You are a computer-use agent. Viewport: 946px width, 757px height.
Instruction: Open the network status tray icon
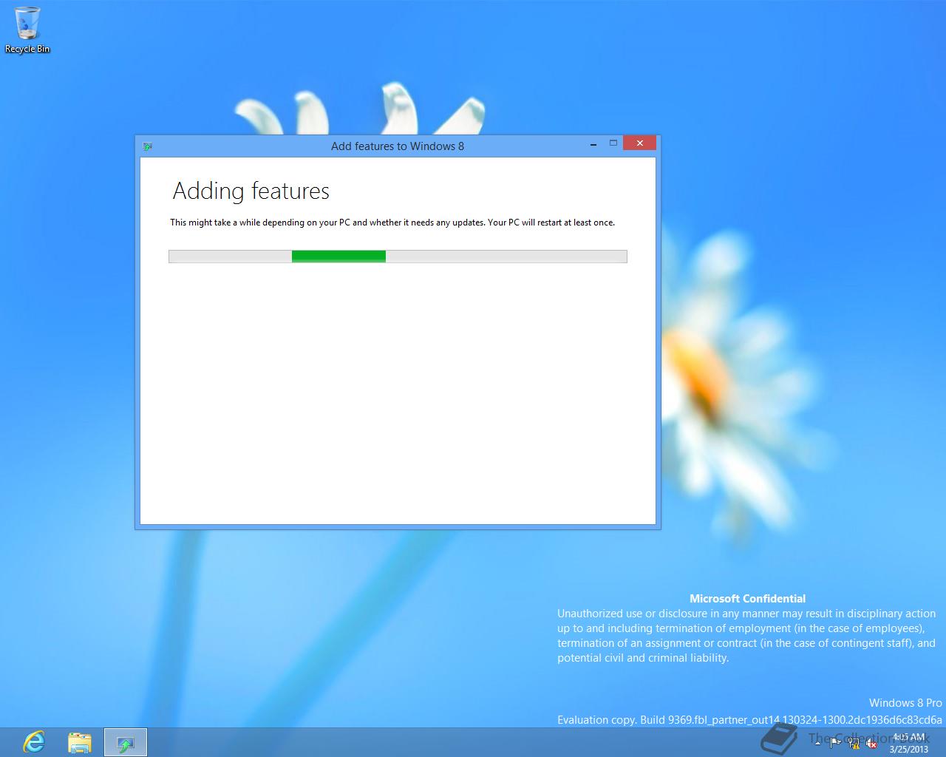[x=854, y=743]
